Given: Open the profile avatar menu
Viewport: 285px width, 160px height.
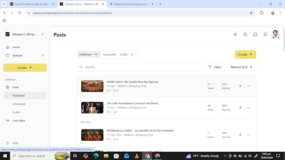Looking at the screenshot, I should [275, 34].
